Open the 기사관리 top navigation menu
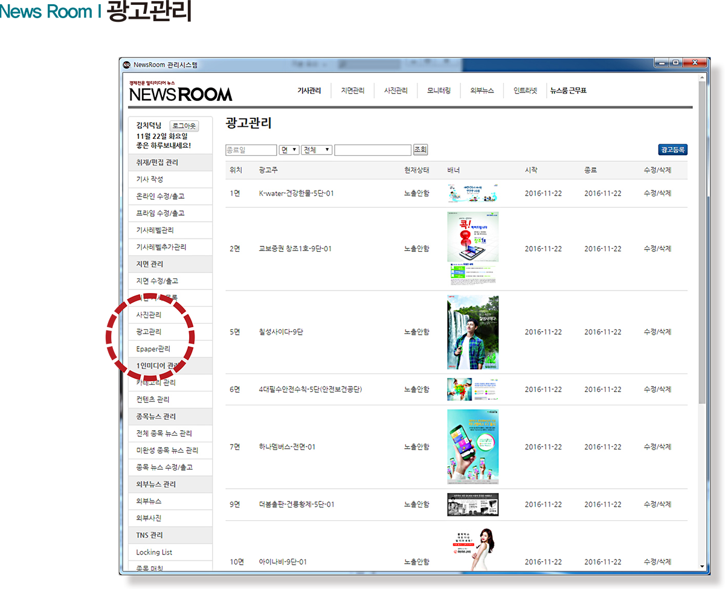Image resolution: width=725 pixels, height=589 pixels. point(309,91)
